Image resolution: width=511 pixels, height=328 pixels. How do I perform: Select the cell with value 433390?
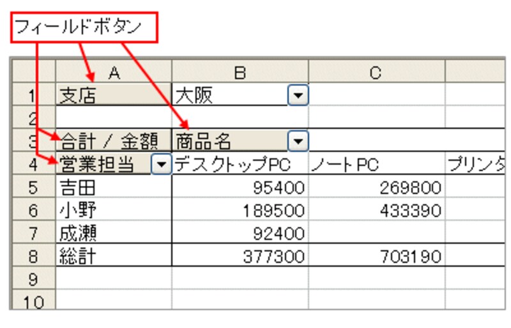(376, 211)
